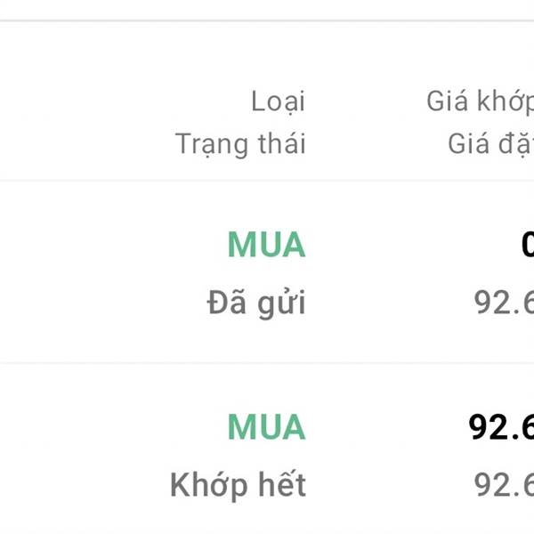Tap the blank strip above the Loại header
This screenshot has height=534, width=534.
267,53
